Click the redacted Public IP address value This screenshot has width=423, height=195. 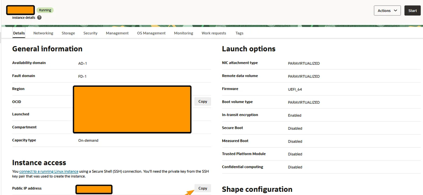(x=94, y=189)
